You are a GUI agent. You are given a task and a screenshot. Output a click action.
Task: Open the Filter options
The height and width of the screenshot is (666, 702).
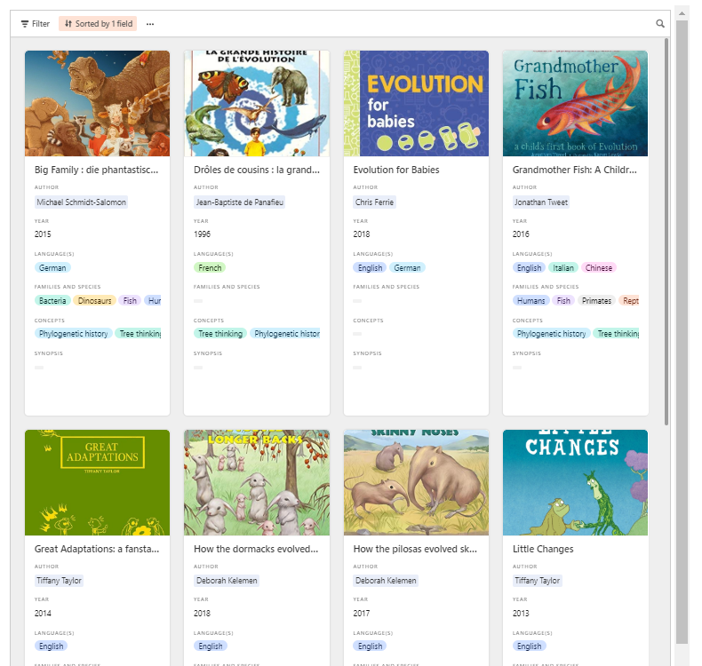36,24
